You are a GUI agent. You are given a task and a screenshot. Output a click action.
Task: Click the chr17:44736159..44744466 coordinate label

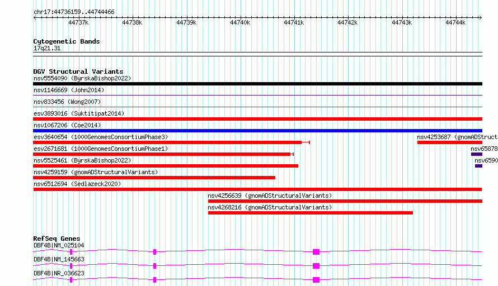74,12
